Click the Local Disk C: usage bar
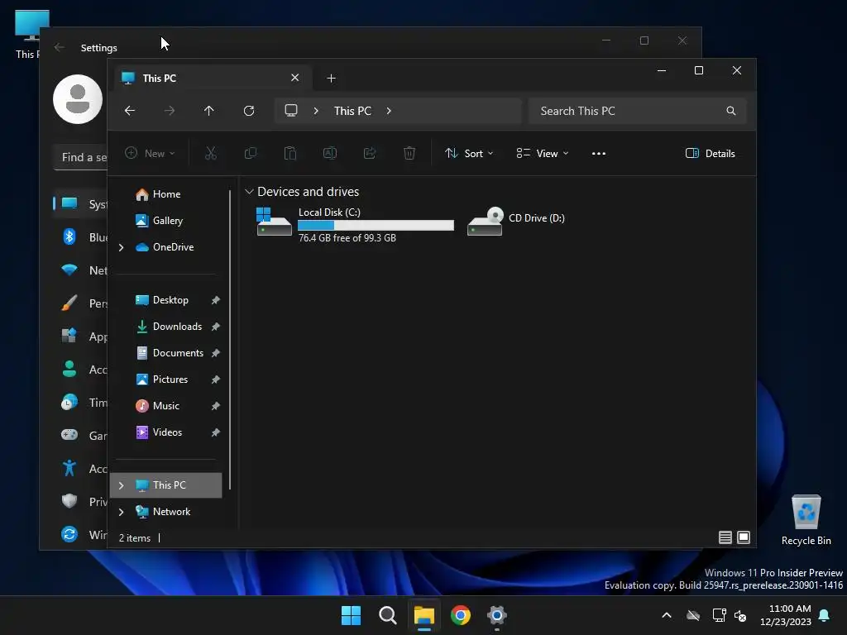The width and height of the screenshot is (847, 635). click(x=376, y=225)
